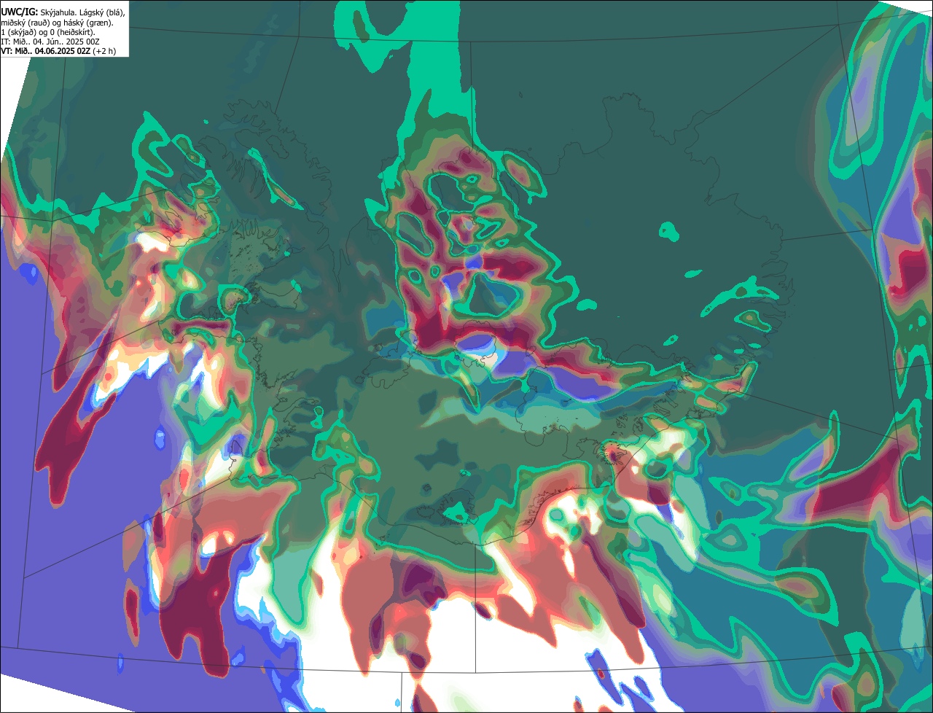This screenshot has width=933, height=713.
Task: Click the bold "UWC/IG:" legend label
Action: pos(19,12)
